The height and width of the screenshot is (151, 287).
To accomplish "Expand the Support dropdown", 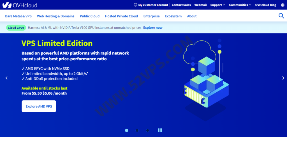I will click(x=217, y=5).
